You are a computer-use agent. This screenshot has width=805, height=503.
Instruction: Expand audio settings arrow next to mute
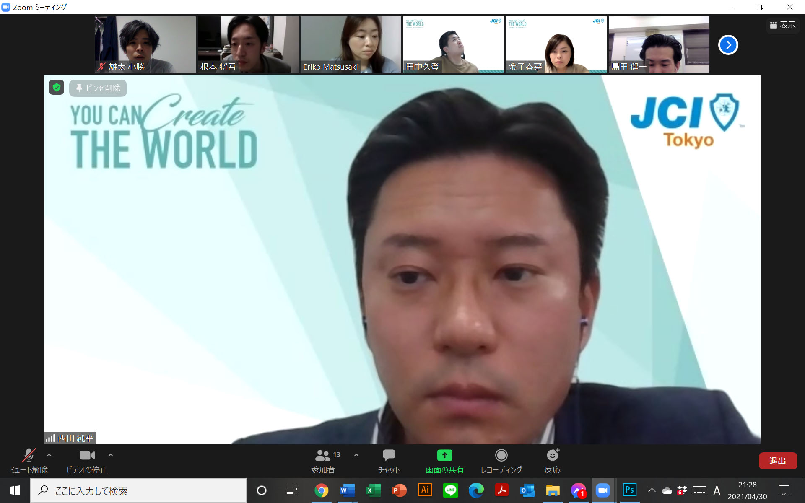pyautogui.click(x=49, y=455)
